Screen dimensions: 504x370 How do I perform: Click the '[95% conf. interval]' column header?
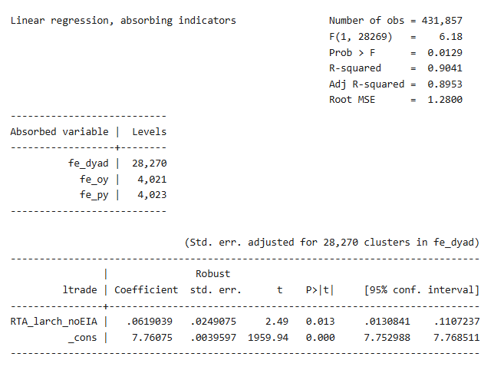click(421, 289)
